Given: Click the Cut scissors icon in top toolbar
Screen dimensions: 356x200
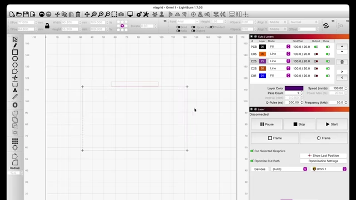Looking at the screenshot, I should (57, 14).
